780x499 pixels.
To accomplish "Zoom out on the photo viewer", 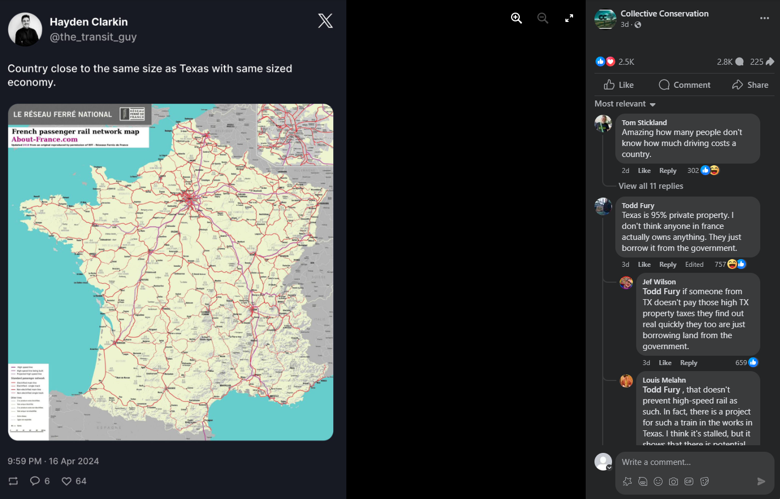I will click(x=543, y=18).
